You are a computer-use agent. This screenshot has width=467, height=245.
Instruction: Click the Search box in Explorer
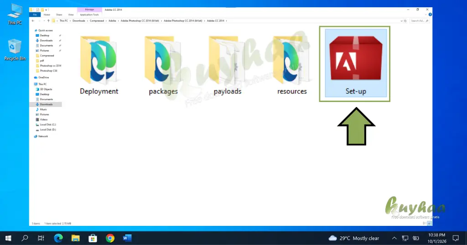(x=419, y=21)
